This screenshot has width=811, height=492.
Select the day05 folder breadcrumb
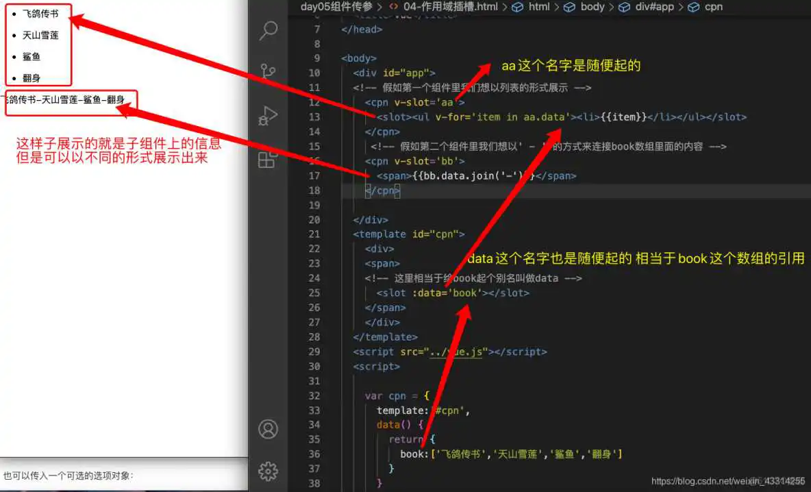(336, 7)
